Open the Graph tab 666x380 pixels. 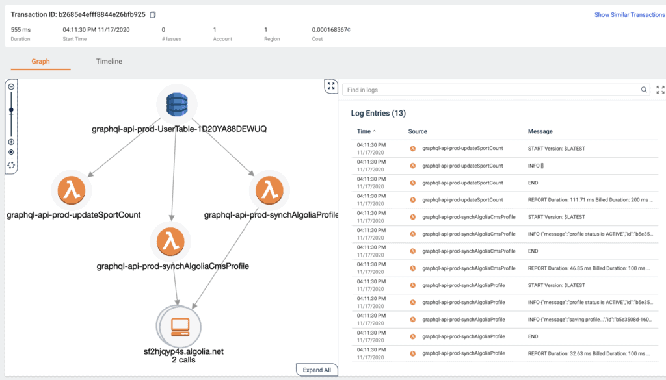40,62
